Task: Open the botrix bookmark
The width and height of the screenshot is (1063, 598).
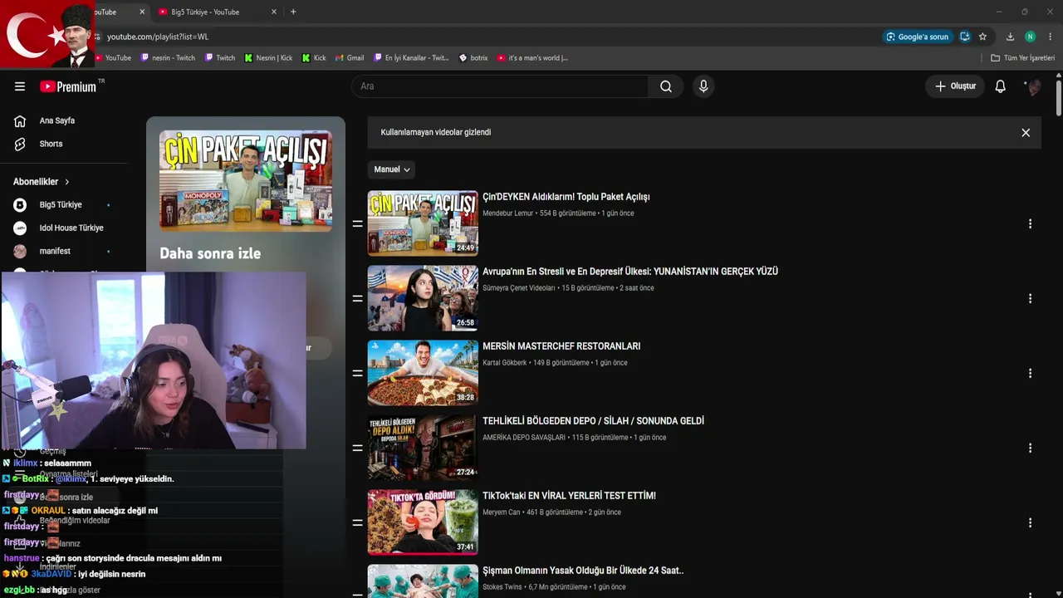Action: tap(473, 58)
